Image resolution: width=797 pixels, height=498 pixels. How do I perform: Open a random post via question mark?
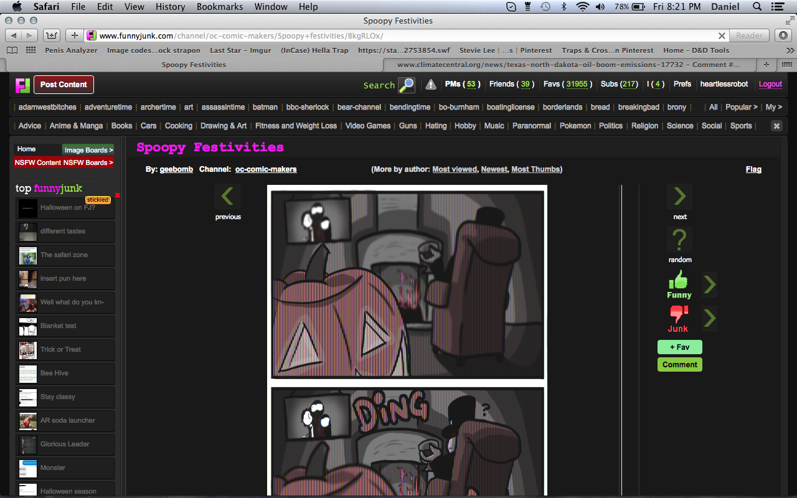(x=679, y=240)
